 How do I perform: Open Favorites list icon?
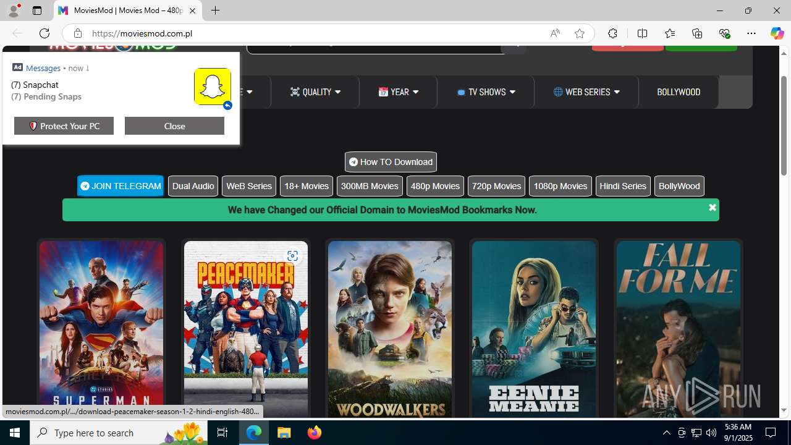point(670,33)
